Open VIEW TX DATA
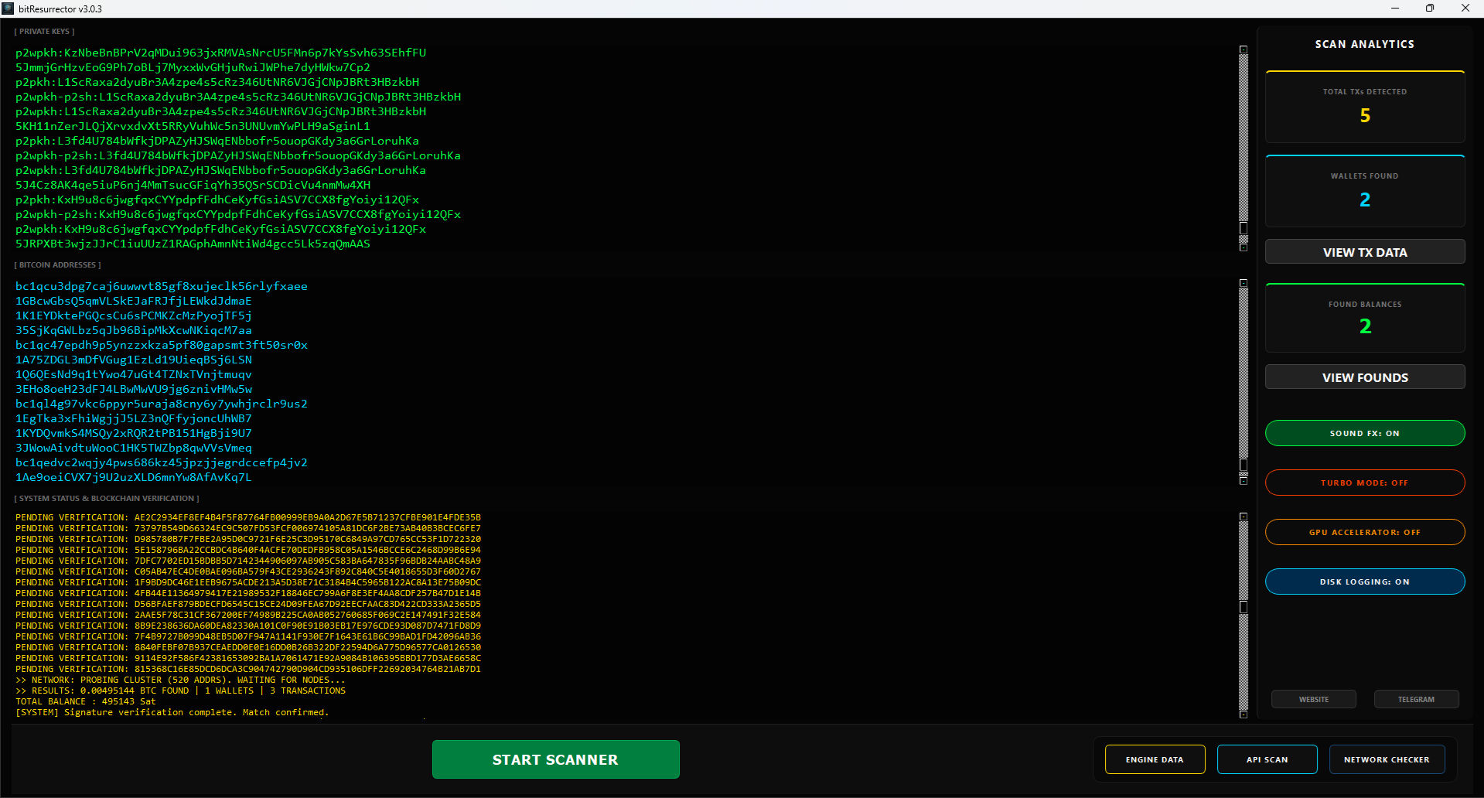This screenshot has height=798, width=1484. (x=1364, y=251)
